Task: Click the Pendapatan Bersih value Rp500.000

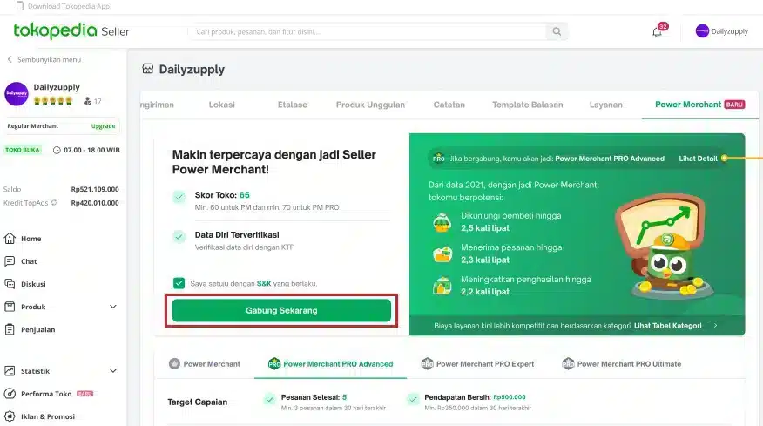Action: (x=510, y=396)
